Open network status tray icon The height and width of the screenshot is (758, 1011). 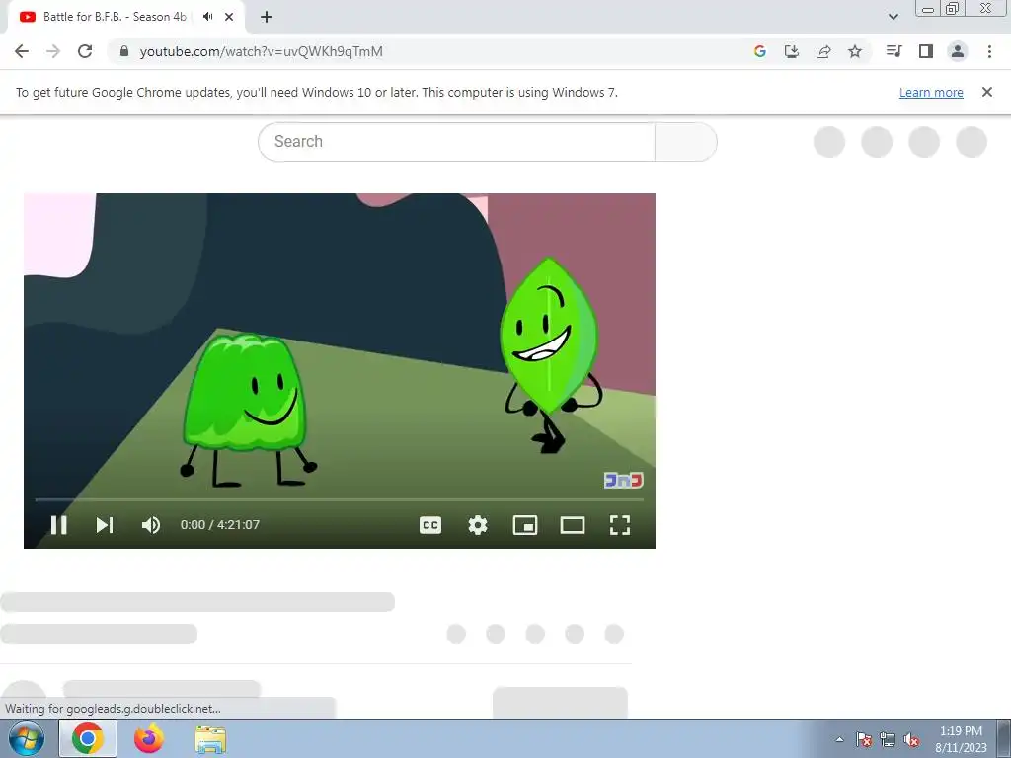pyautogui.click(x=888, y=739)
